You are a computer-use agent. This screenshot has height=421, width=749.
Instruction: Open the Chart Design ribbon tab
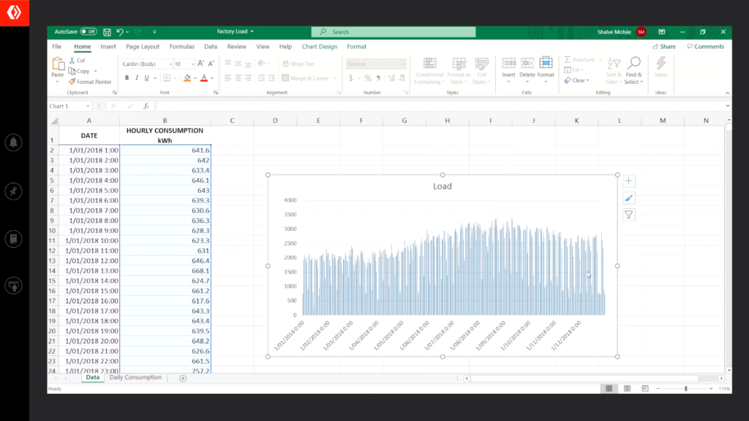[x=320, y=47]
